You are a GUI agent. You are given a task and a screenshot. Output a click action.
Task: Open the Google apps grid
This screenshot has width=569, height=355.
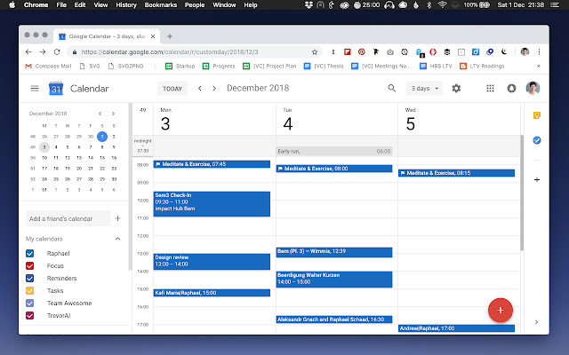[490, 89]
